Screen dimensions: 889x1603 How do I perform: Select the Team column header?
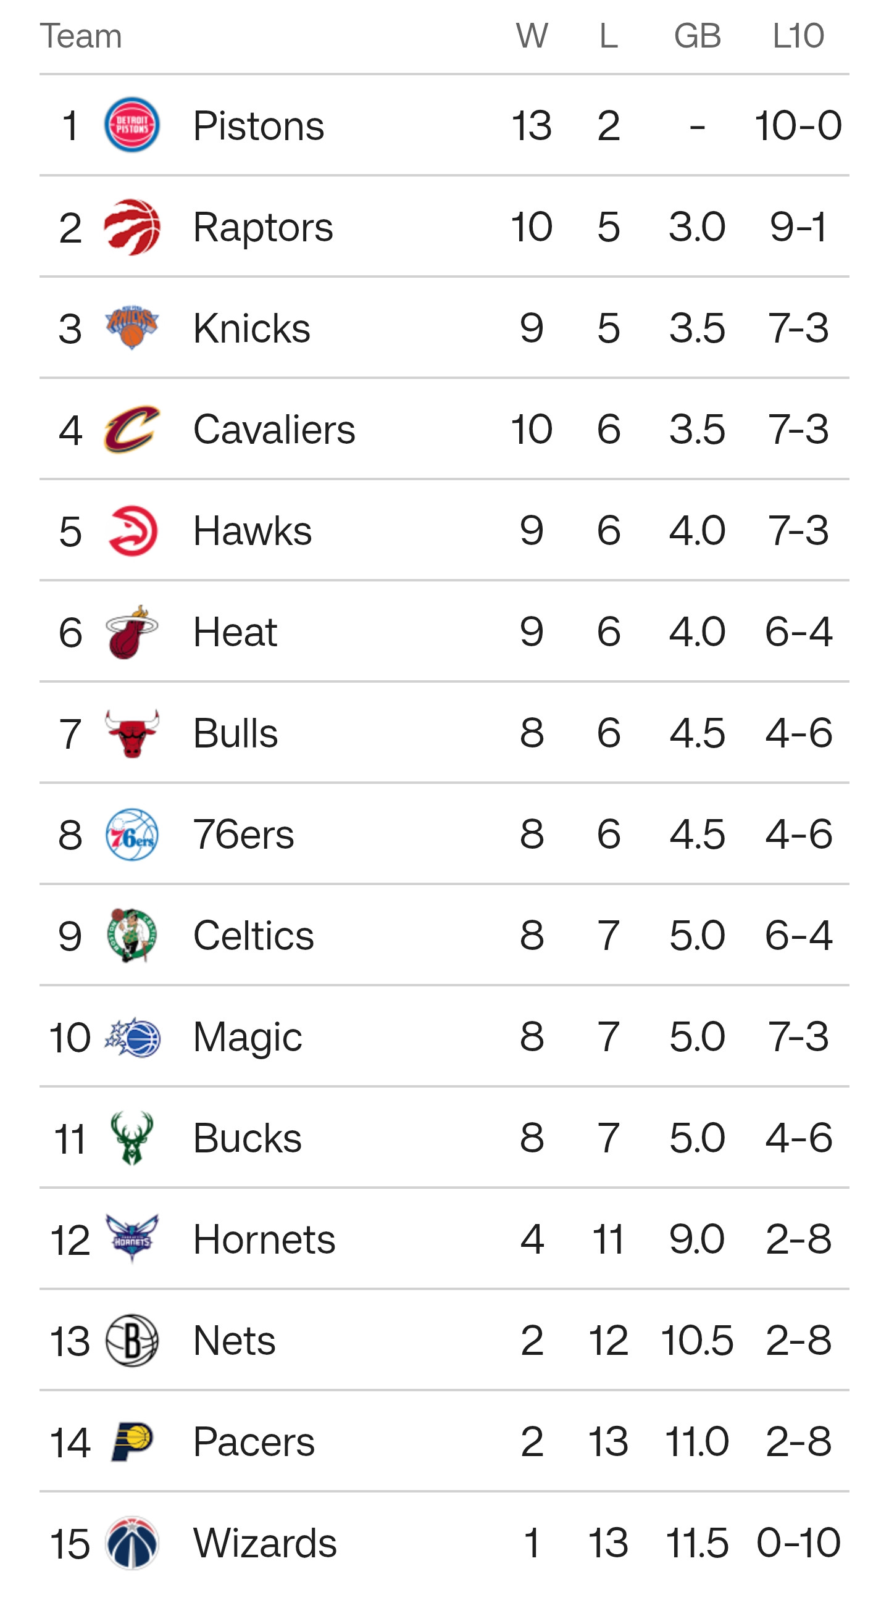pyautogui.click(x=81, y=35)
